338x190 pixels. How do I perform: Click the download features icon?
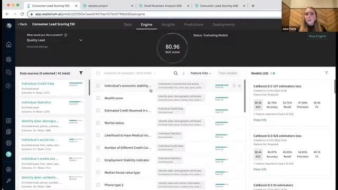(x=183, y=73)
